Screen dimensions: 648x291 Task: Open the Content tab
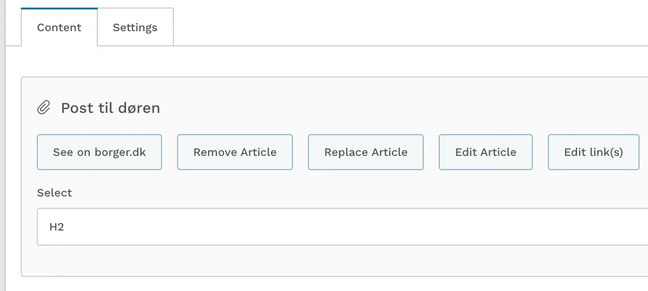[59, 27]
